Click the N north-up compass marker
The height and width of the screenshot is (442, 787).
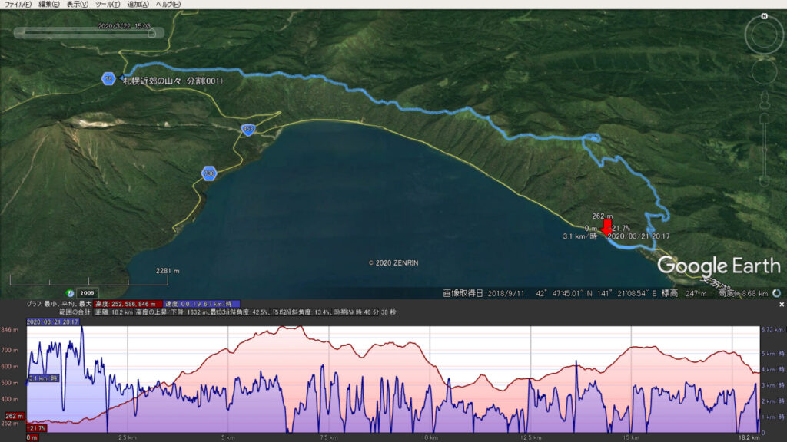click(764, 15)
